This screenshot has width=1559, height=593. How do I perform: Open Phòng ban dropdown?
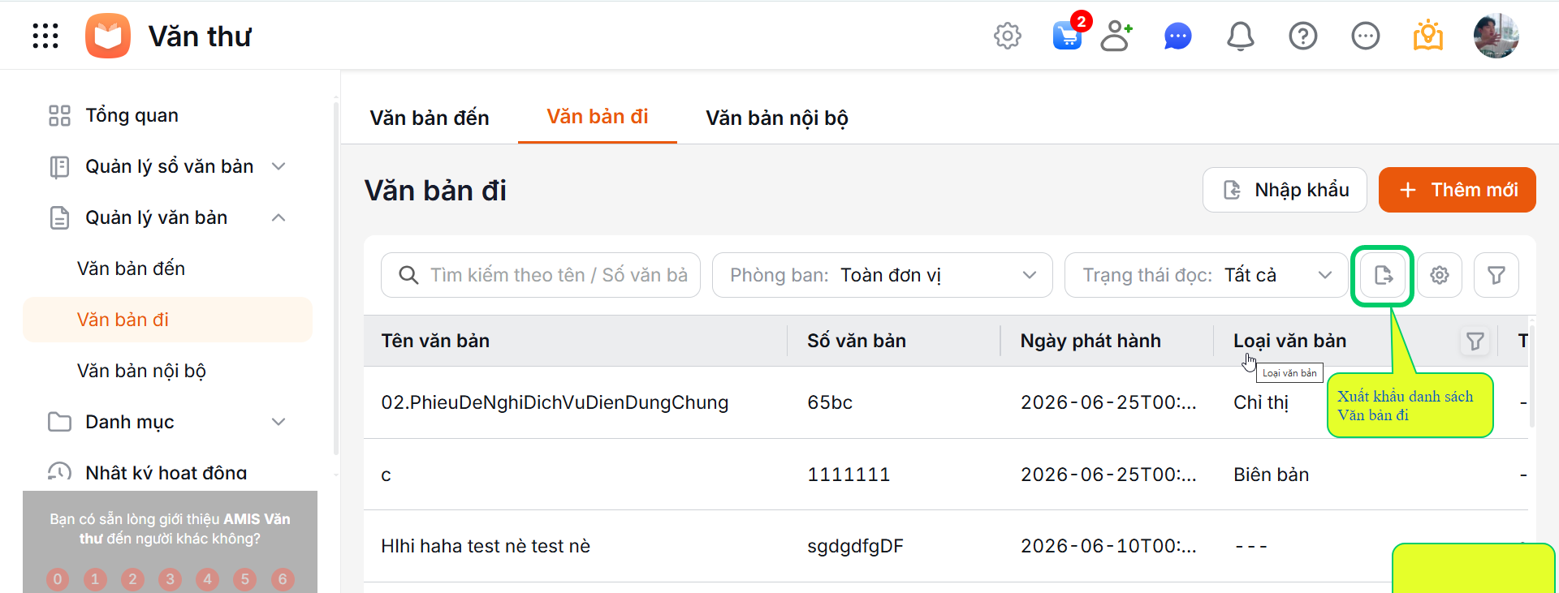click(x=883, y=275)
